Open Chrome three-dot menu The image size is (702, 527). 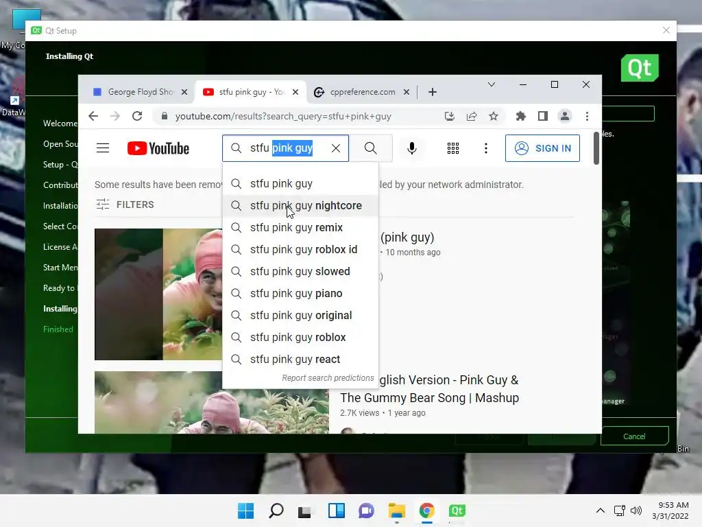(587, 117)
